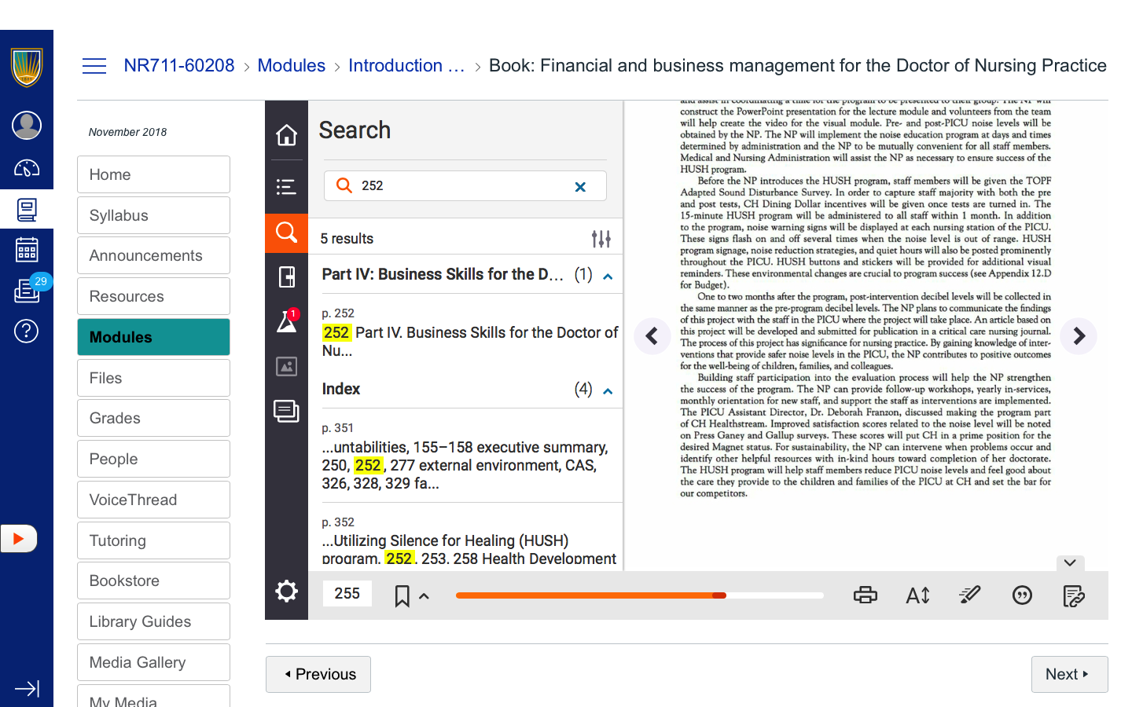
Task: Select Syllabus in course navigation
Action: 153,215
